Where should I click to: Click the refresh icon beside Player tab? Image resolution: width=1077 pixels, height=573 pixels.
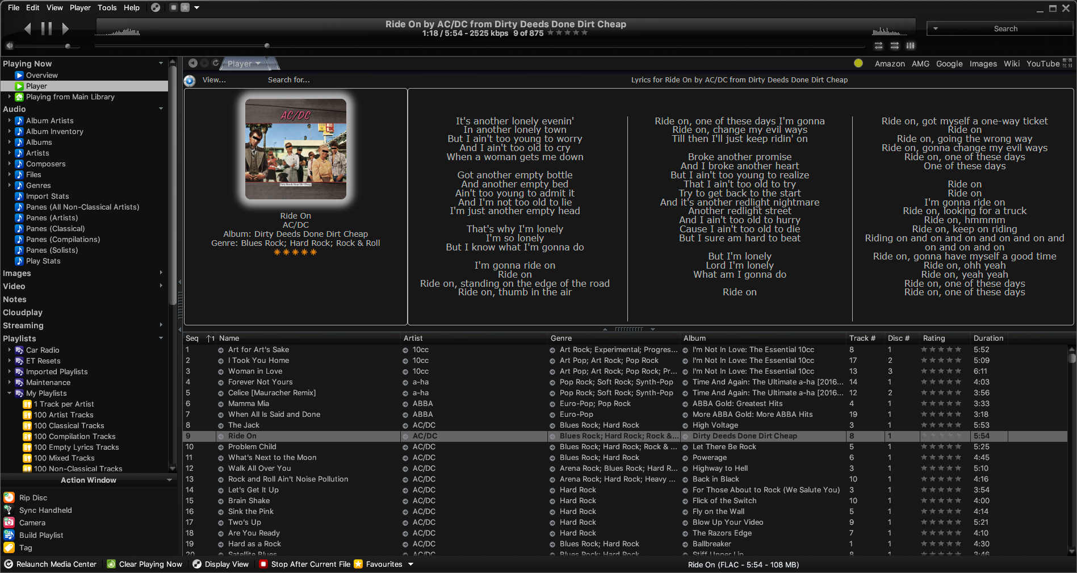(x=216, y=63)
